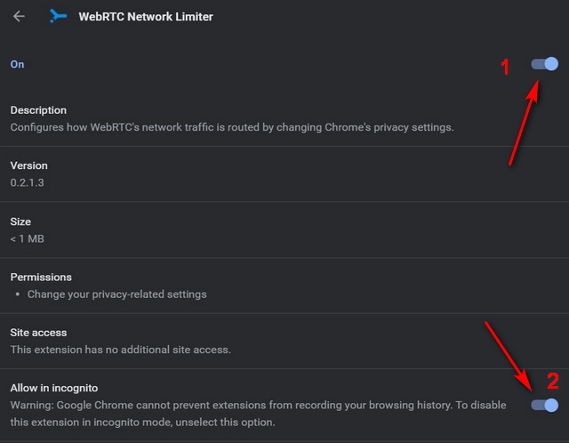This screenshot has height=443, width=569.
Task: Click the Site access heading
Action: [38, 333]
